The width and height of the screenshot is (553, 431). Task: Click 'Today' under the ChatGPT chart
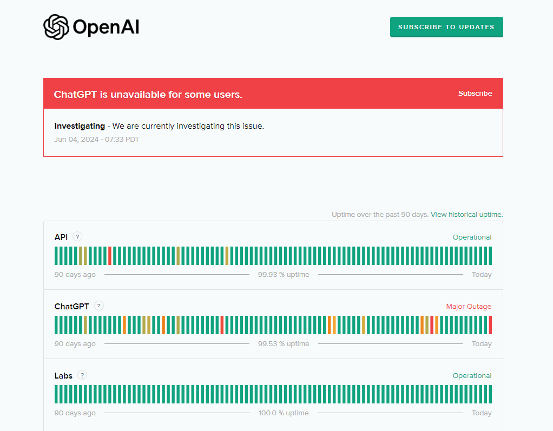(482, 343)
